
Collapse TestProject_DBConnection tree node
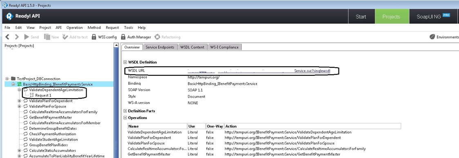(7, 79)
